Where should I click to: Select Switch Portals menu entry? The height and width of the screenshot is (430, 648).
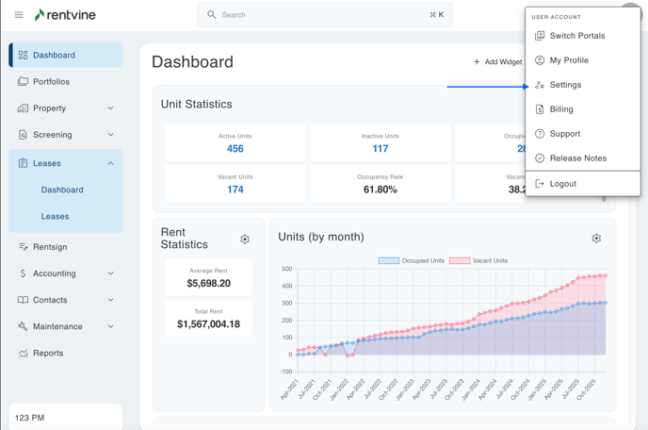pos(576,36)
